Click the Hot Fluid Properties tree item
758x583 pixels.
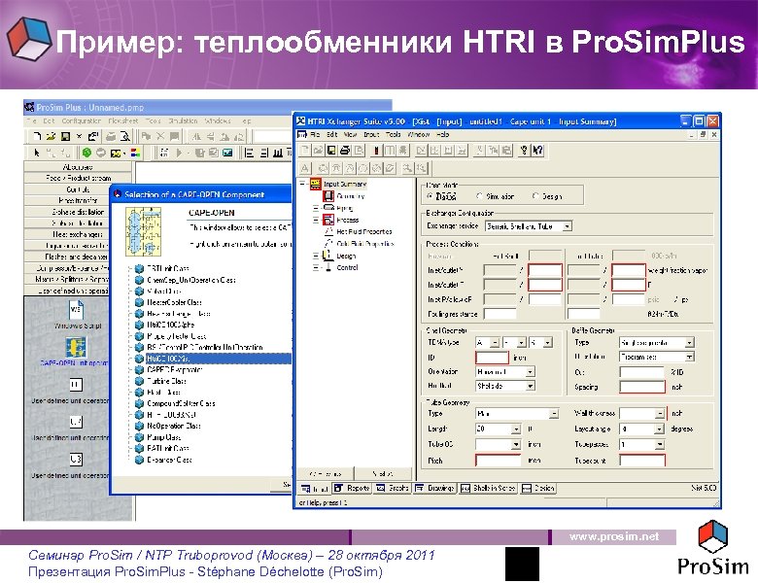[x=364, y=231]
